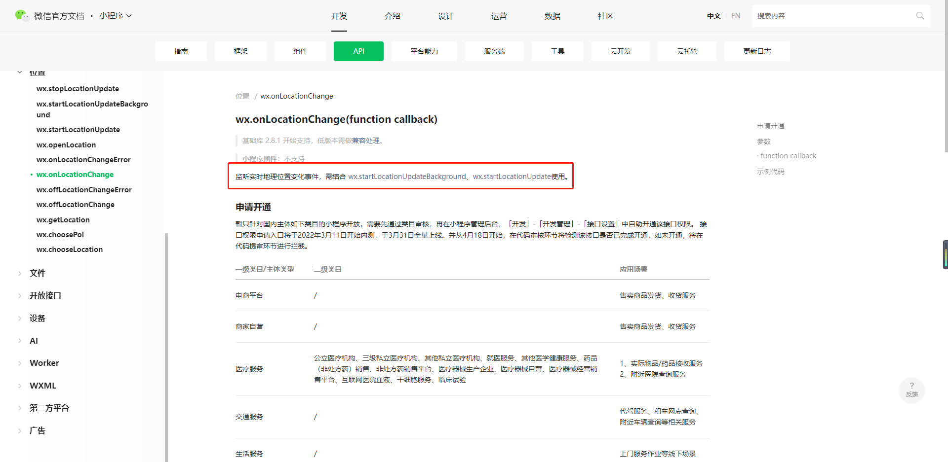The width and height of the screenshot is (948, 462).
Task: Select the 组件 tab
Action: (300, 51)
